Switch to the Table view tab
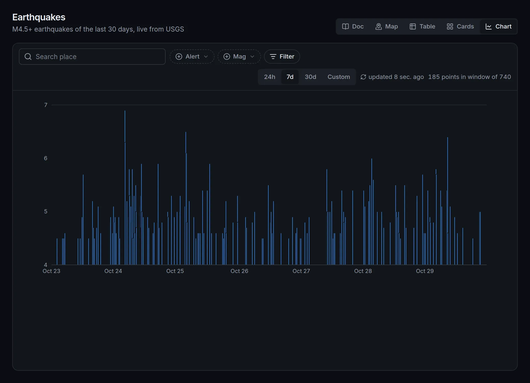The width and height of the screenshot is (530, 383). [422, 26]
